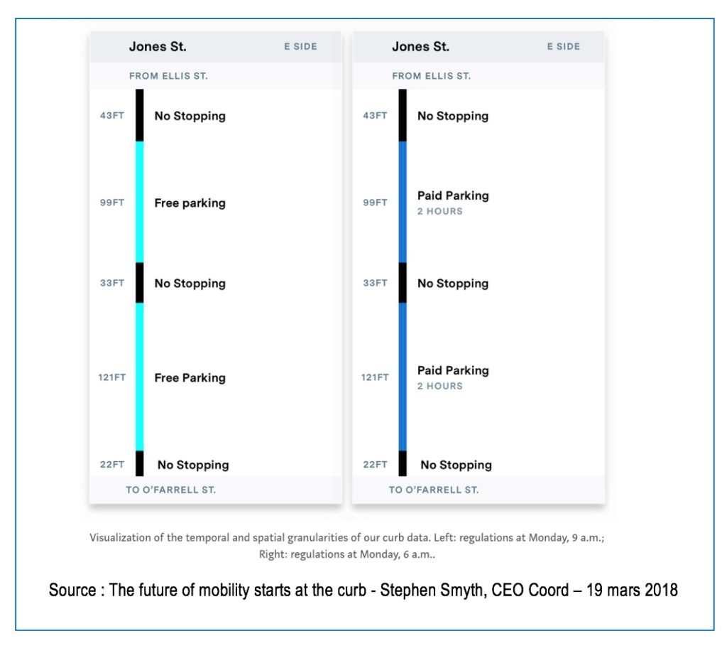
Task: Select the E SIDE label in right panel
Action: coord(563,46)
